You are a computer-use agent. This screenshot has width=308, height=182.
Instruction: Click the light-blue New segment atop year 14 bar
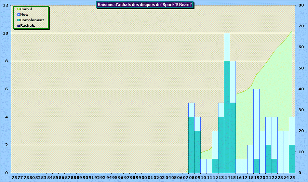[227, 47]
